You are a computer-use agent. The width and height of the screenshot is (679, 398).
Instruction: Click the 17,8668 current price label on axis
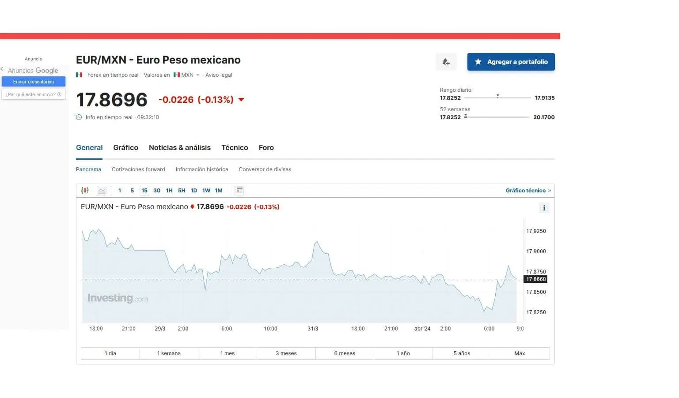click(536, 279)
